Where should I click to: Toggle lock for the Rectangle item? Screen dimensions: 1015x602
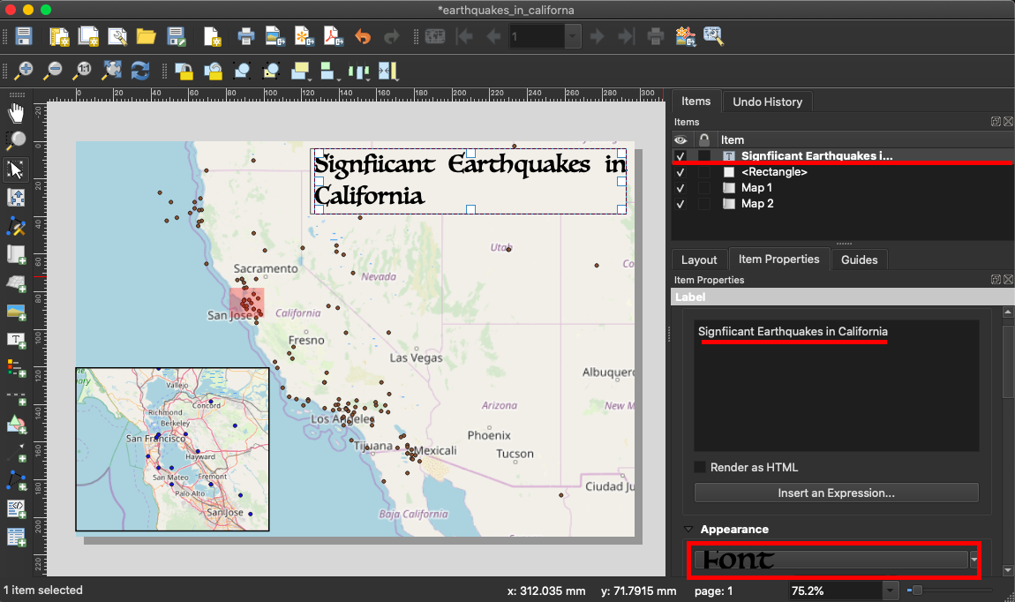point(703,172)
